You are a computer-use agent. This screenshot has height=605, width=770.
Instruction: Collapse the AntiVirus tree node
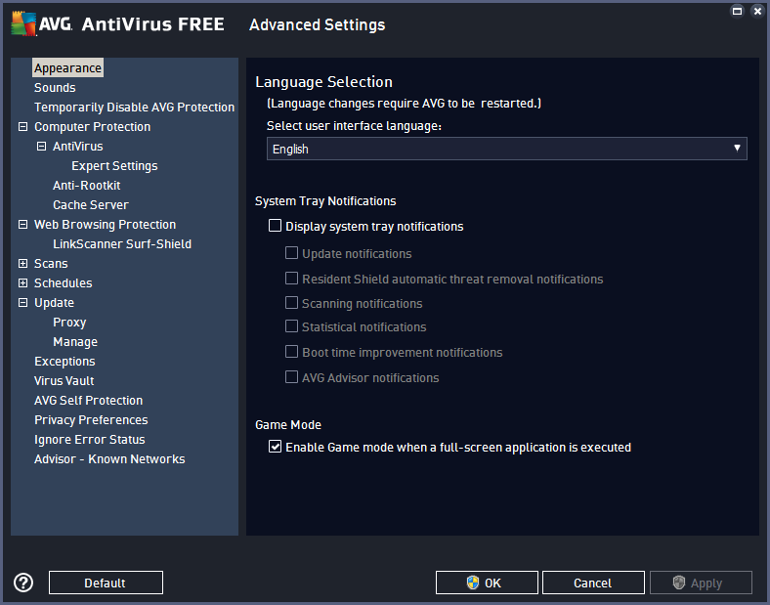point(41,147)
